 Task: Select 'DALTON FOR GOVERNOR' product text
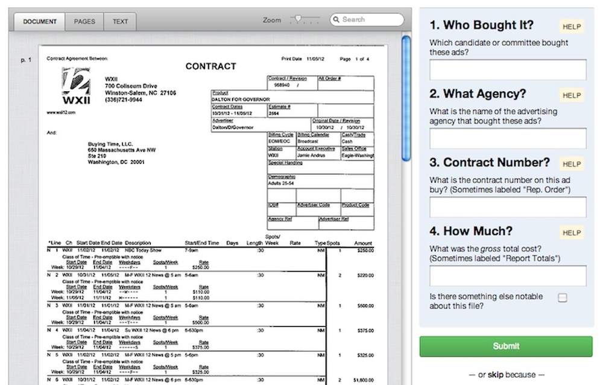tap(241, 100)
